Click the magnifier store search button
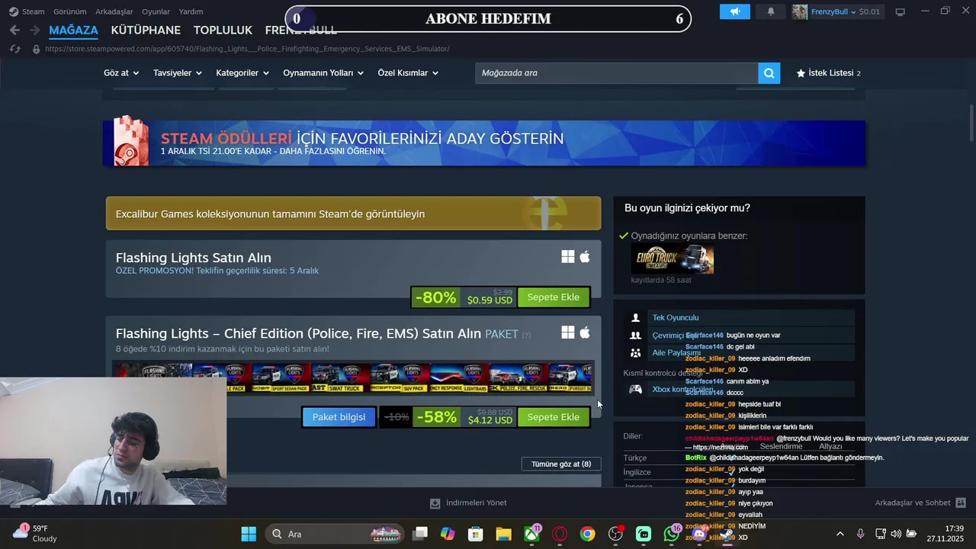The image size is (976, 549). pyautogui.click(x=769, y=73)
